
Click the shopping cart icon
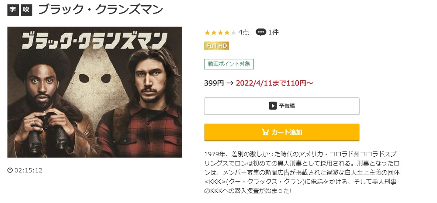point(265,132)
